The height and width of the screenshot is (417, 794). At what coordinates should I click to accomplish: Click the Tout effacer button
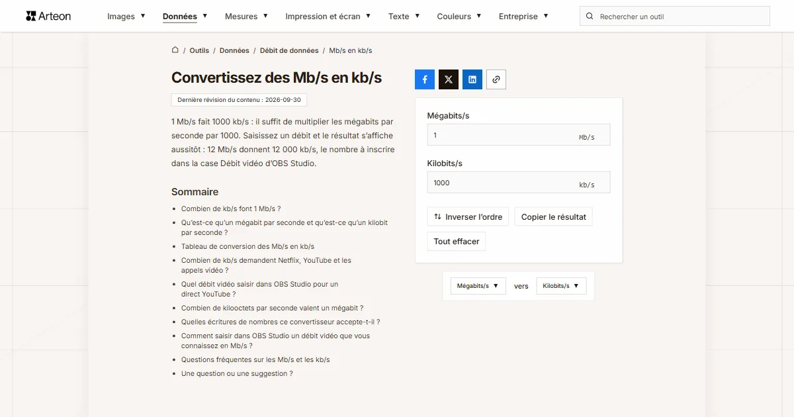[457, 242]
